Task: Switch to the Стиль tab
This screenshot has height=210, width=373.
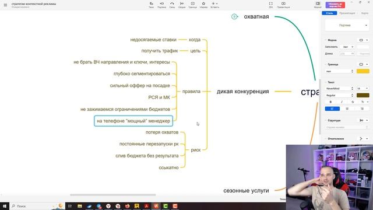Action: point(329,13)
